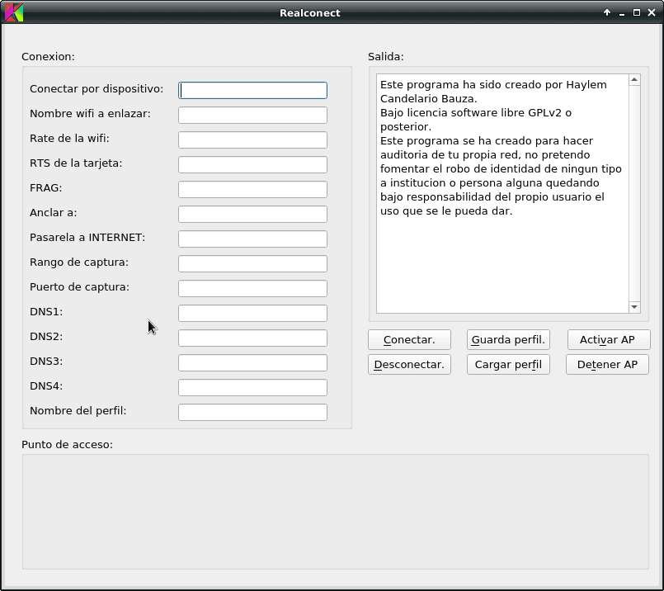Viewport: 664px width, 591px height.
Task: Close the Realconect window
Action: [652, 12]
